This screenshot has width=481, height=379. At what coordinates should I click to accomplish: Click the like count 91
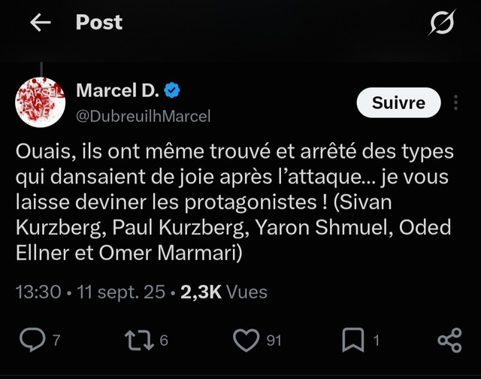click(x=274, y=341)
